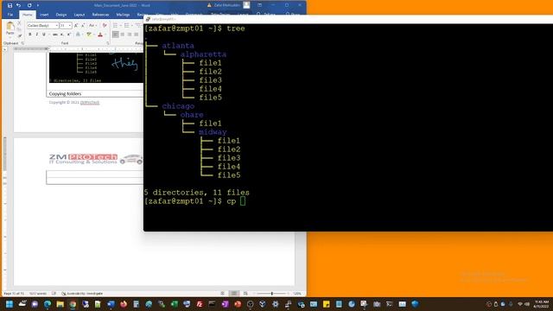Image resolution: width=553 pixels, height=311 pixels.
Task: Click the taskbar clock and date
Action: pyautogui.click(x=542, y=304)
